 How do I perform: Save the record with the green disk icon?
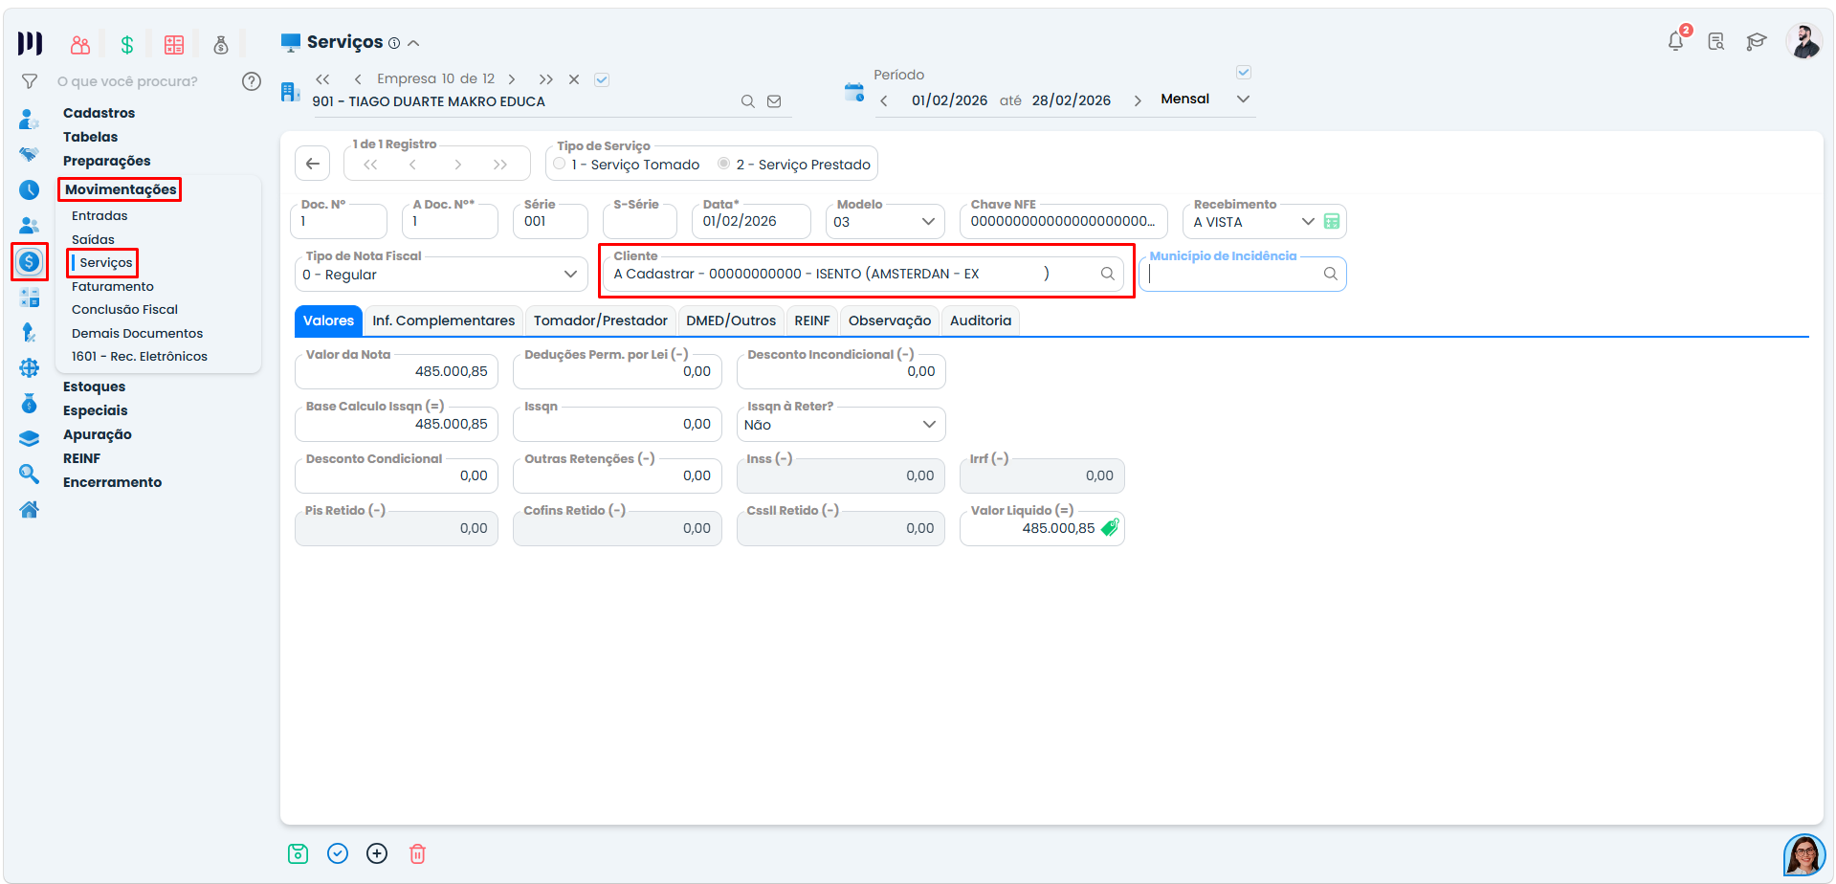(299, 853)
